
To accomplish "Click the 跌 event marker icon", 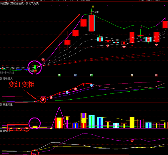I will click(x=92, y=75).
